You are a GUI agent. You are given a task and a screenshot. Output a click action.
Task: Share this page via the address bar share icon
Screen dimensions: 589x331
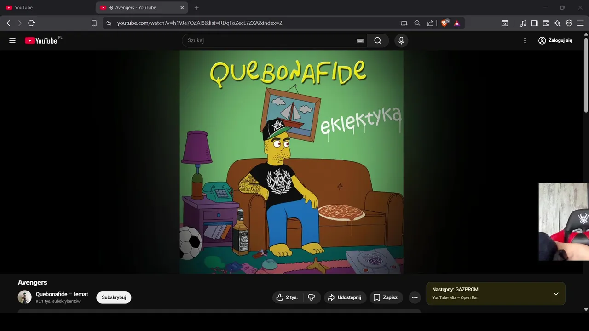coord(430,23)
